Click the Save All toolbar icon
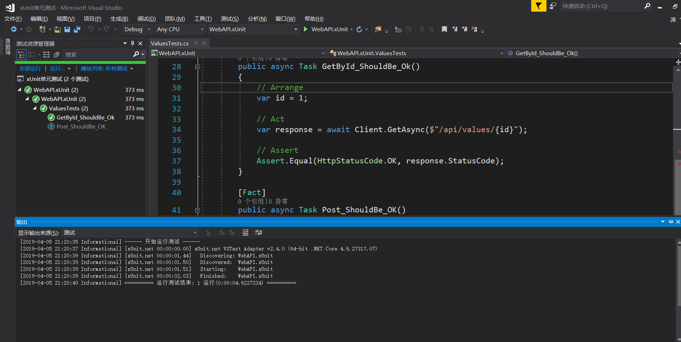This screenshot has height=342, width=681. [x=77, y=29]
